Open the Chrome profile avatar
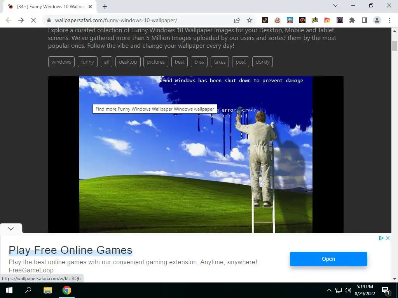Screen dimensions: 398x298 377,20
